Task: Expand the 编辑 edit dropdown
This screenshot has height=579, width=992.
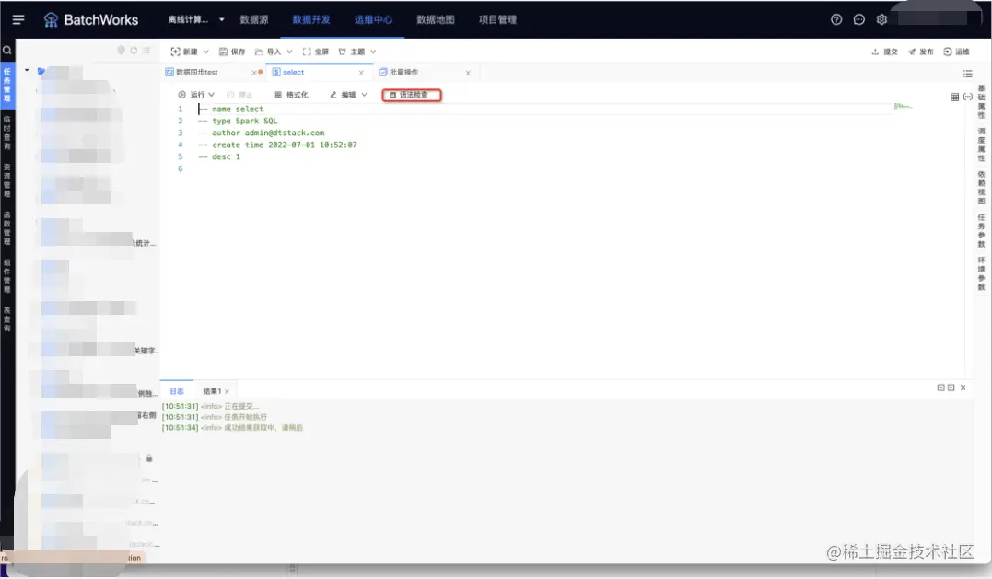Action: [365, 95]
